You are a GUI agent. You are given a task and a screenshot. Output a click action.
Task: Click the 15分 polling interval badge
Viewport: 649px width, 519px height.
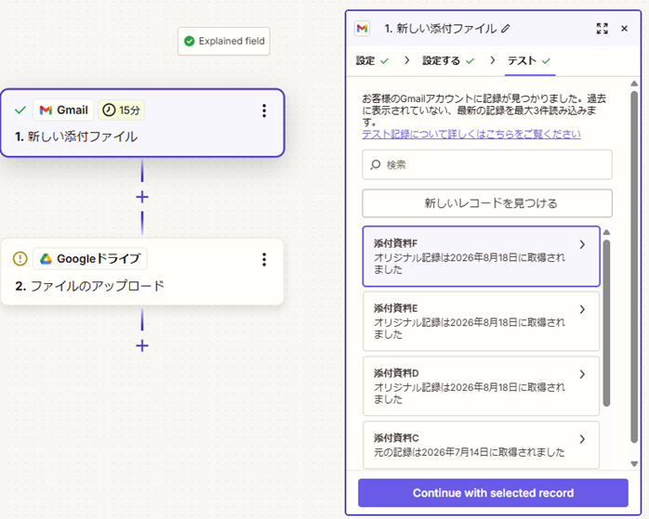(121, 110)
